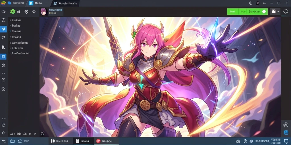Click the first green button in the toolbar

click(x=232, y=11)
